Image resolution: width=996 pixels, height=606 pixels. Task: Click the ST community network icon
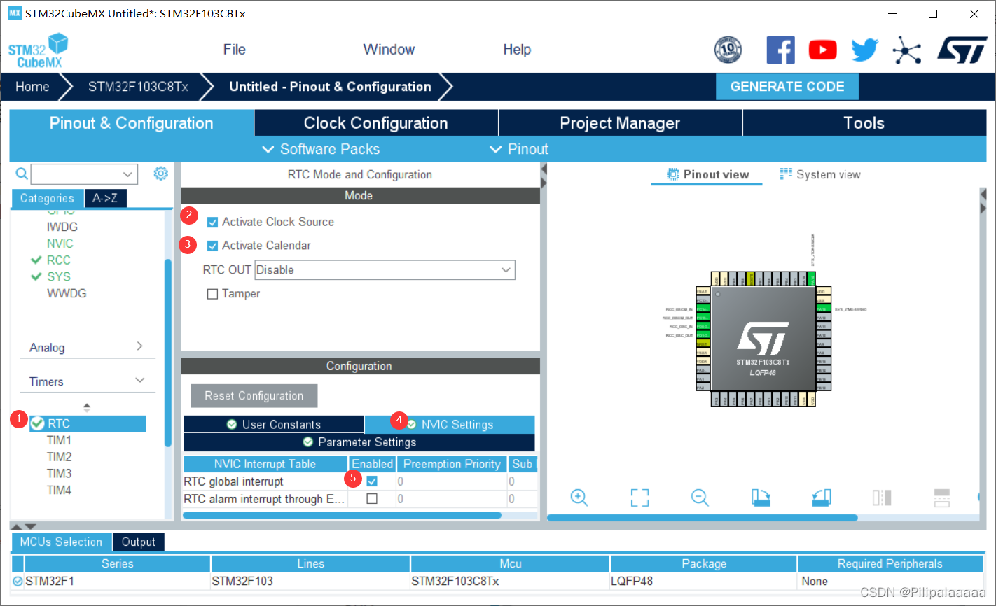point(907,50)
